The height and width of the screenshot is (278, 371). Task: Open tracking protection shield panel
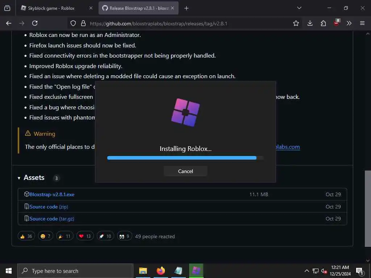point(73,23)
